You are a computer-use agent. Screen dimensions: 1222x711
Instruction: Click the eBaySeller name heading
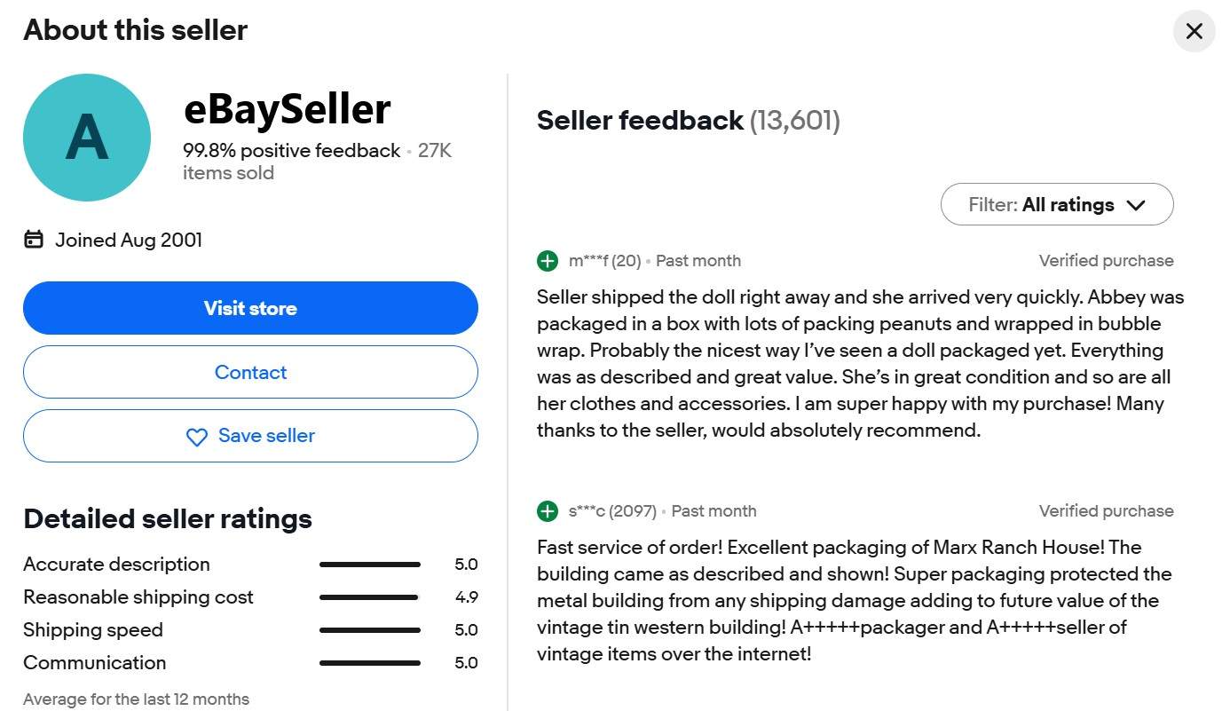[x=287, y=109]
